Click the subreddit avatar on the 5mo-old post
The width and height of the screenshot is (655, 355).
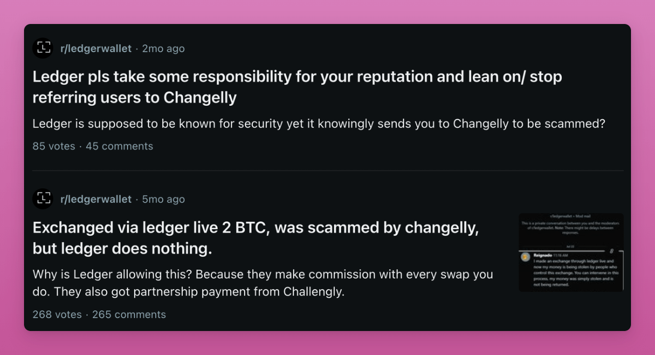tap(43, 199)
